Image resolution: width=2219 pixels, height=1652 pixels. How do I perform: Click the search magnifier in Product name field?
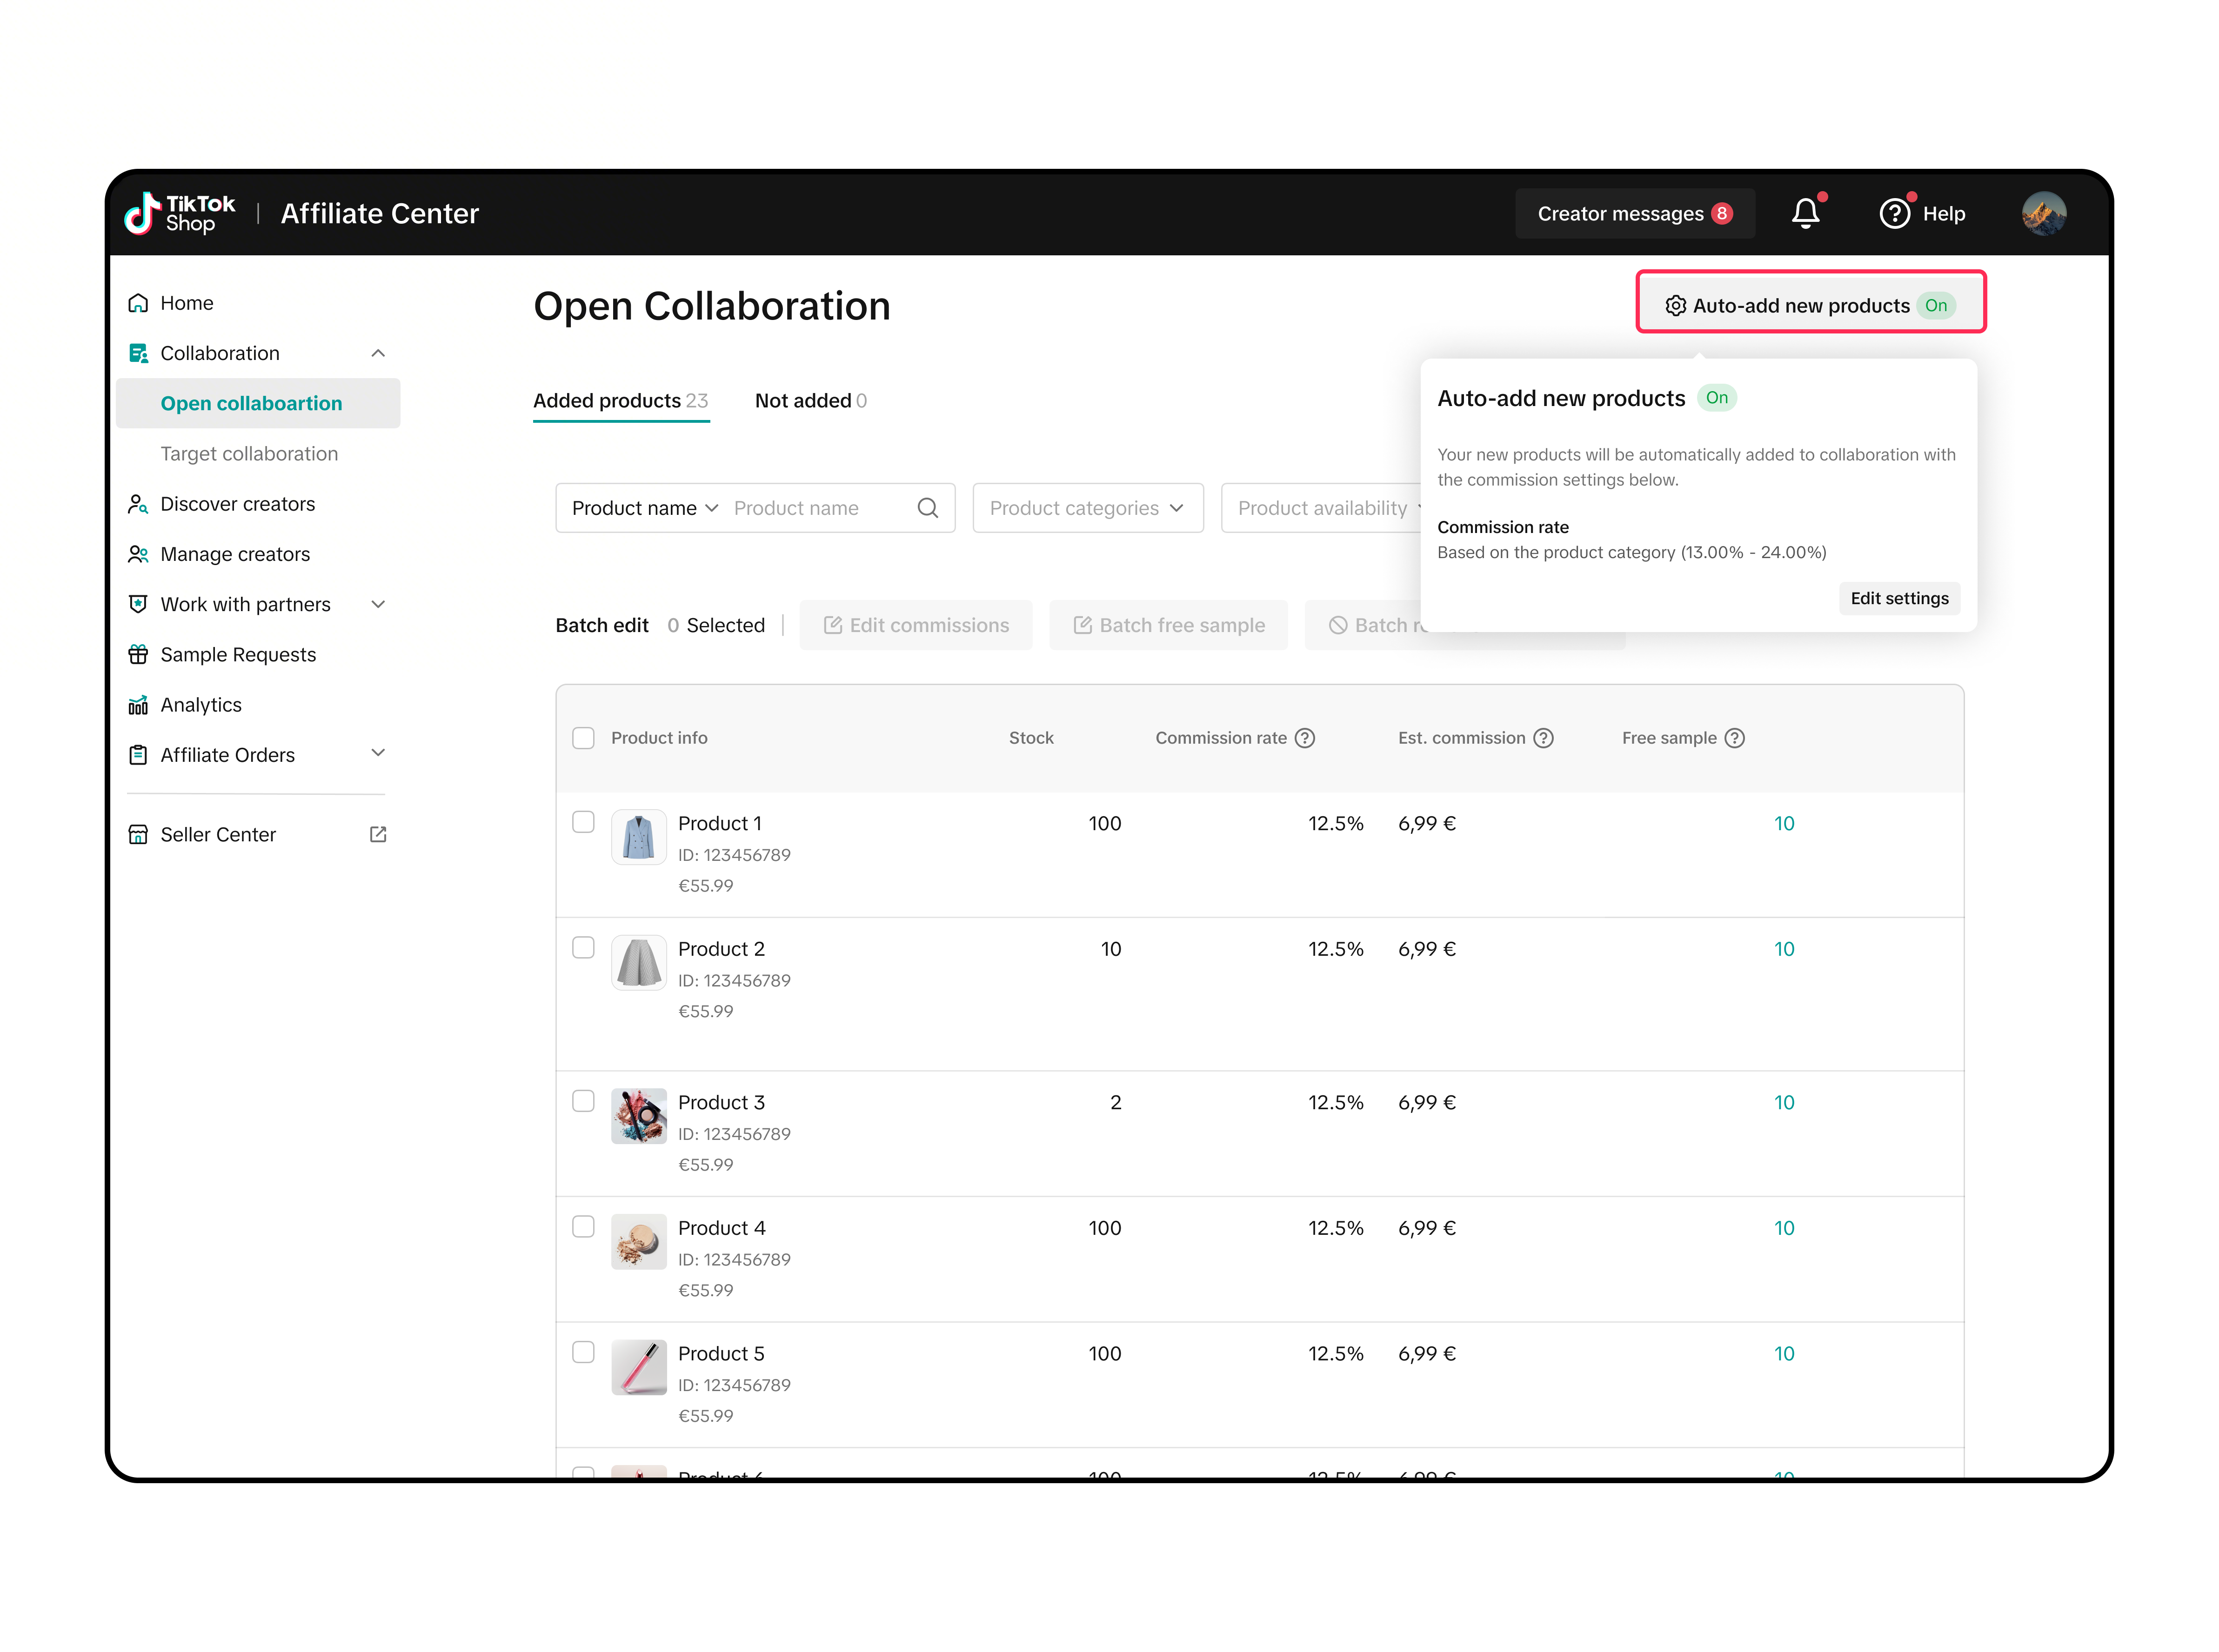928,508
